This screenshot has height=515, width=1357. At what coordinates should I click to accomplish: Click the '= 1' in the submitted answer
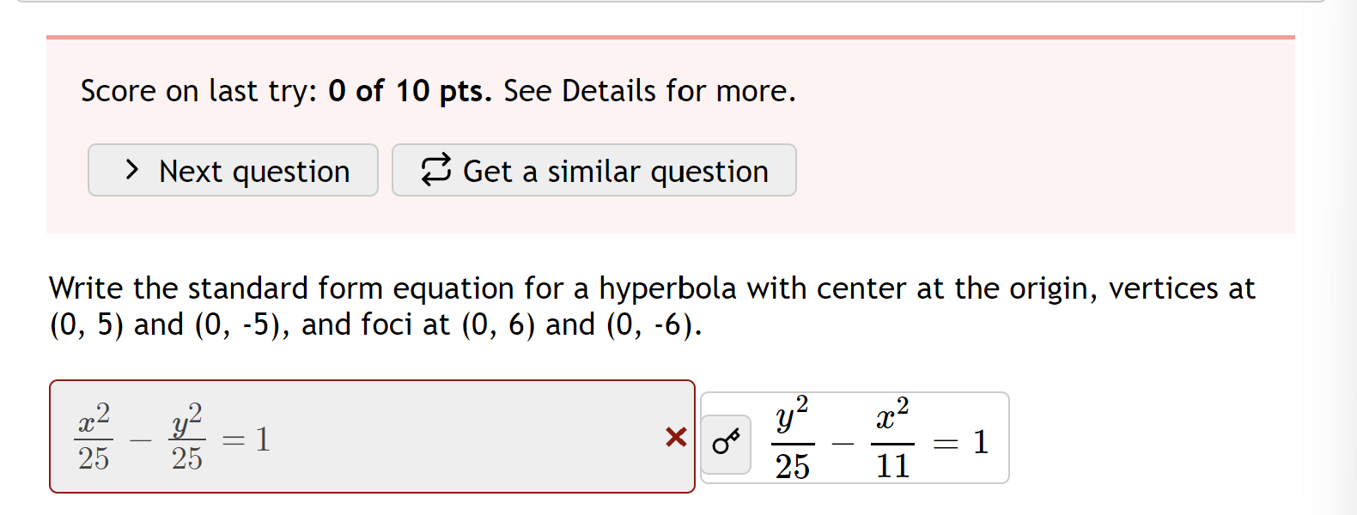click(246, 439)
